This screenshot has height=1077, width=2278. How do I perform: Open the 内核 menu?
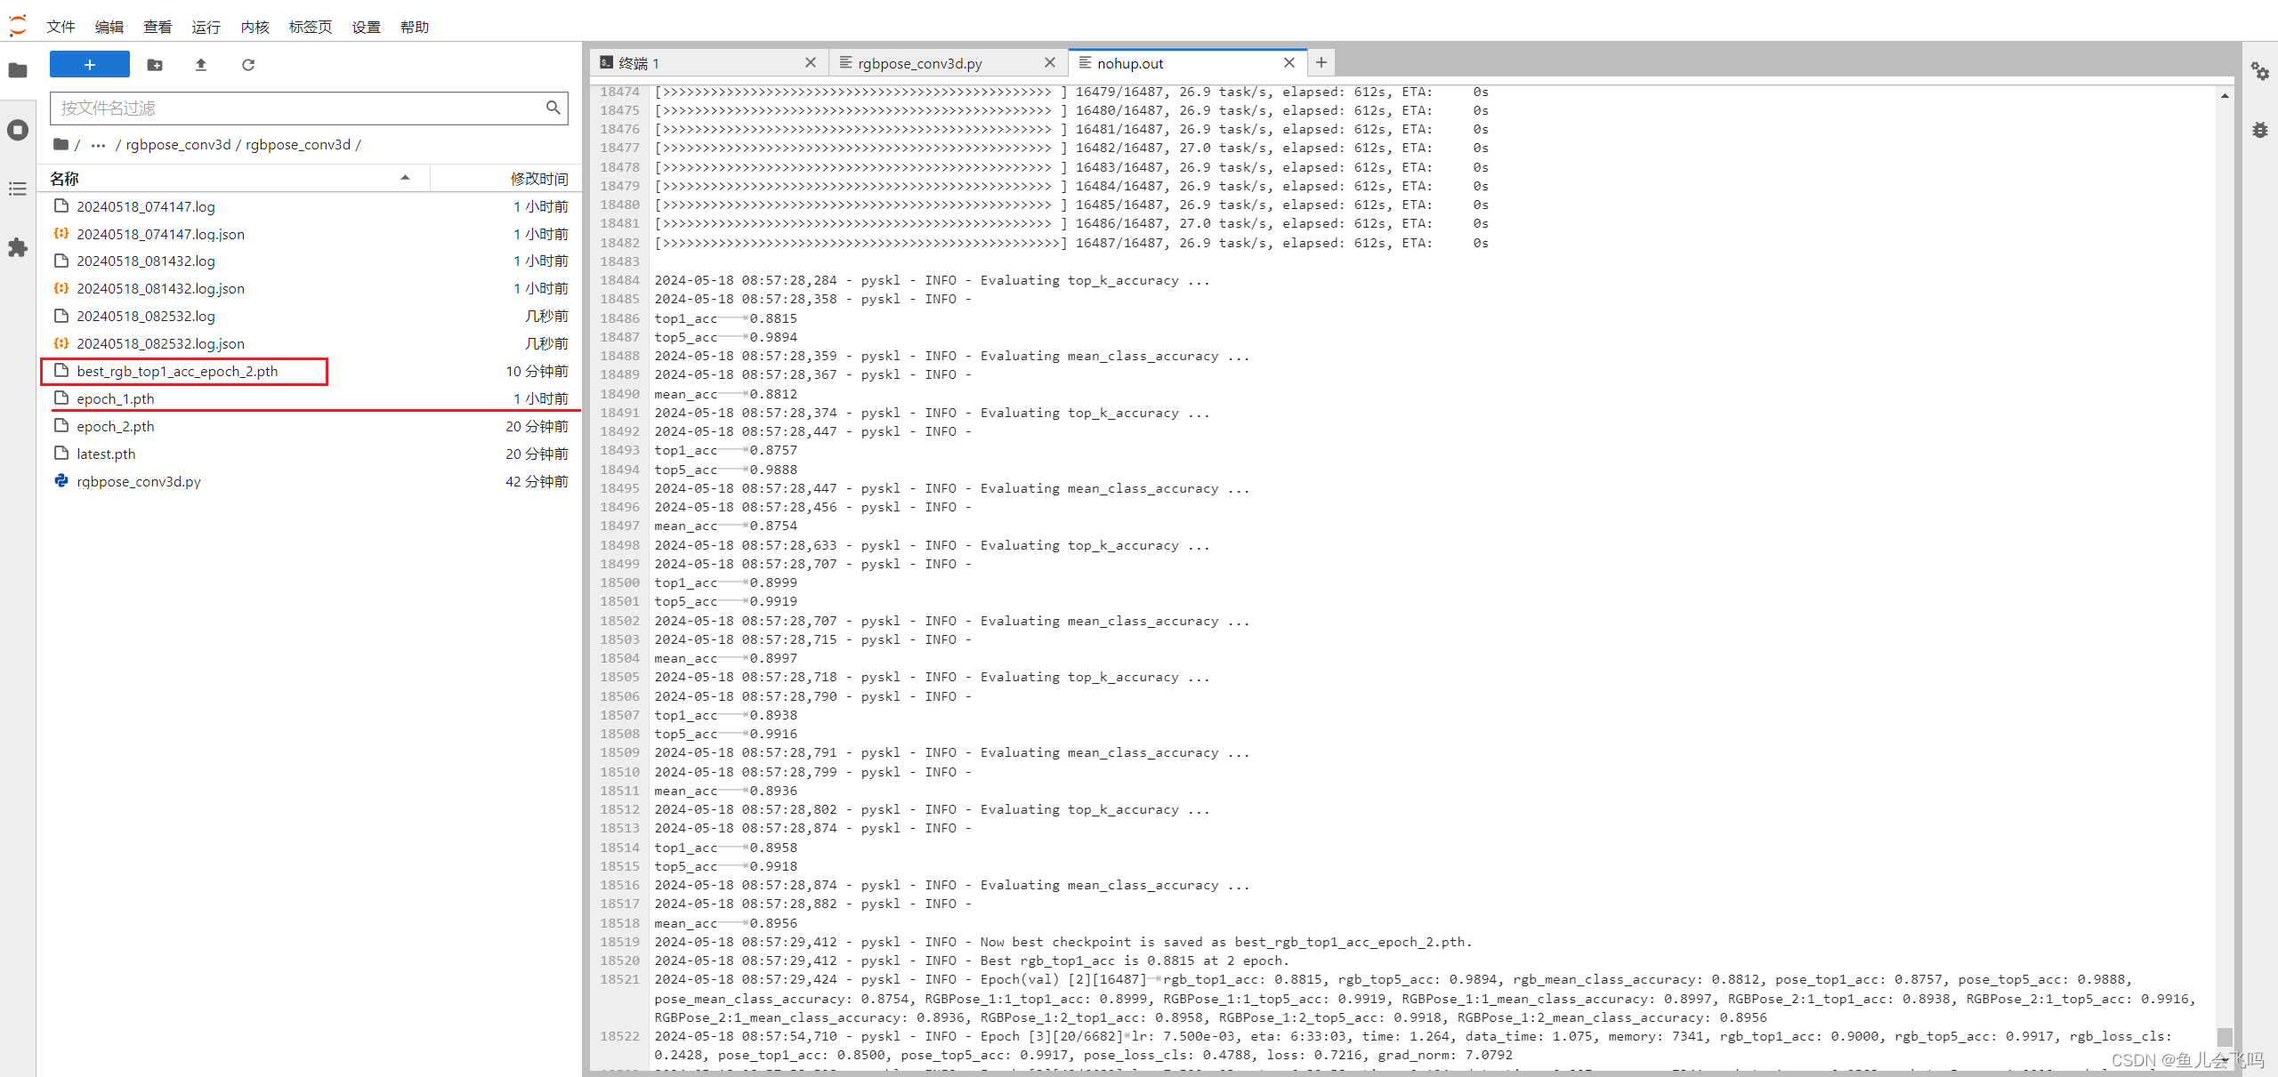[254, 27]
